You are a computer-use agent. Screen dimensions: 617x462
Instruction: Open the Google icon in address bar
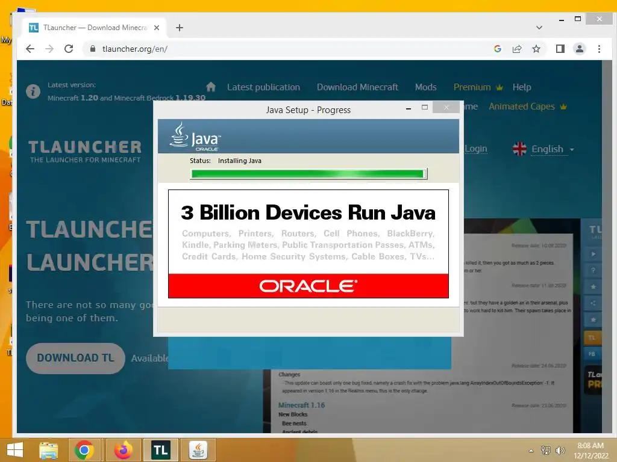tap(497, 49)
